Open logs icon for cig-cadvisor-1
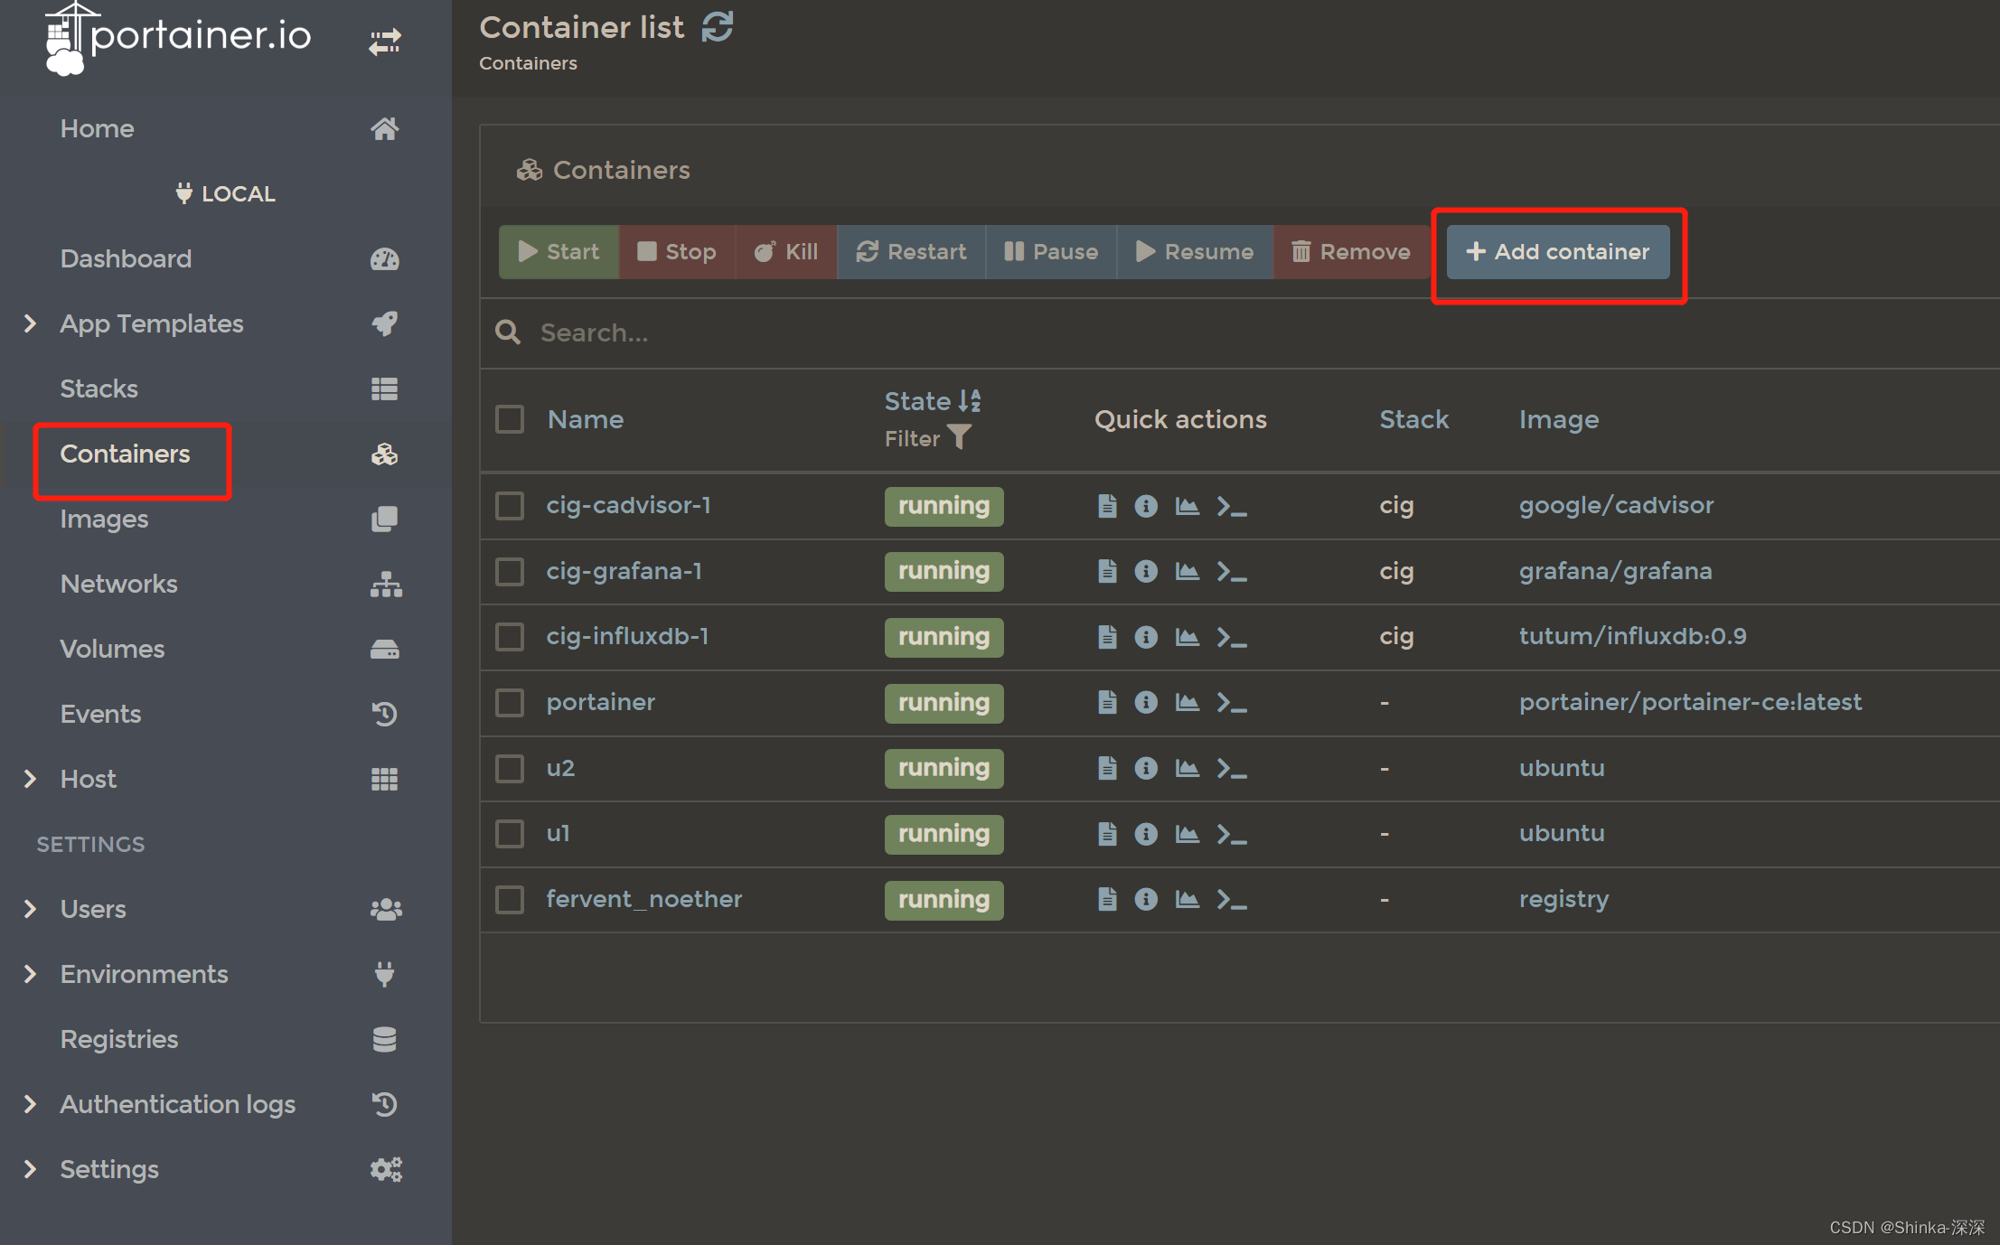Screen dimensions: 2000x1245 pyautogui.click(x=1107, y=506)
